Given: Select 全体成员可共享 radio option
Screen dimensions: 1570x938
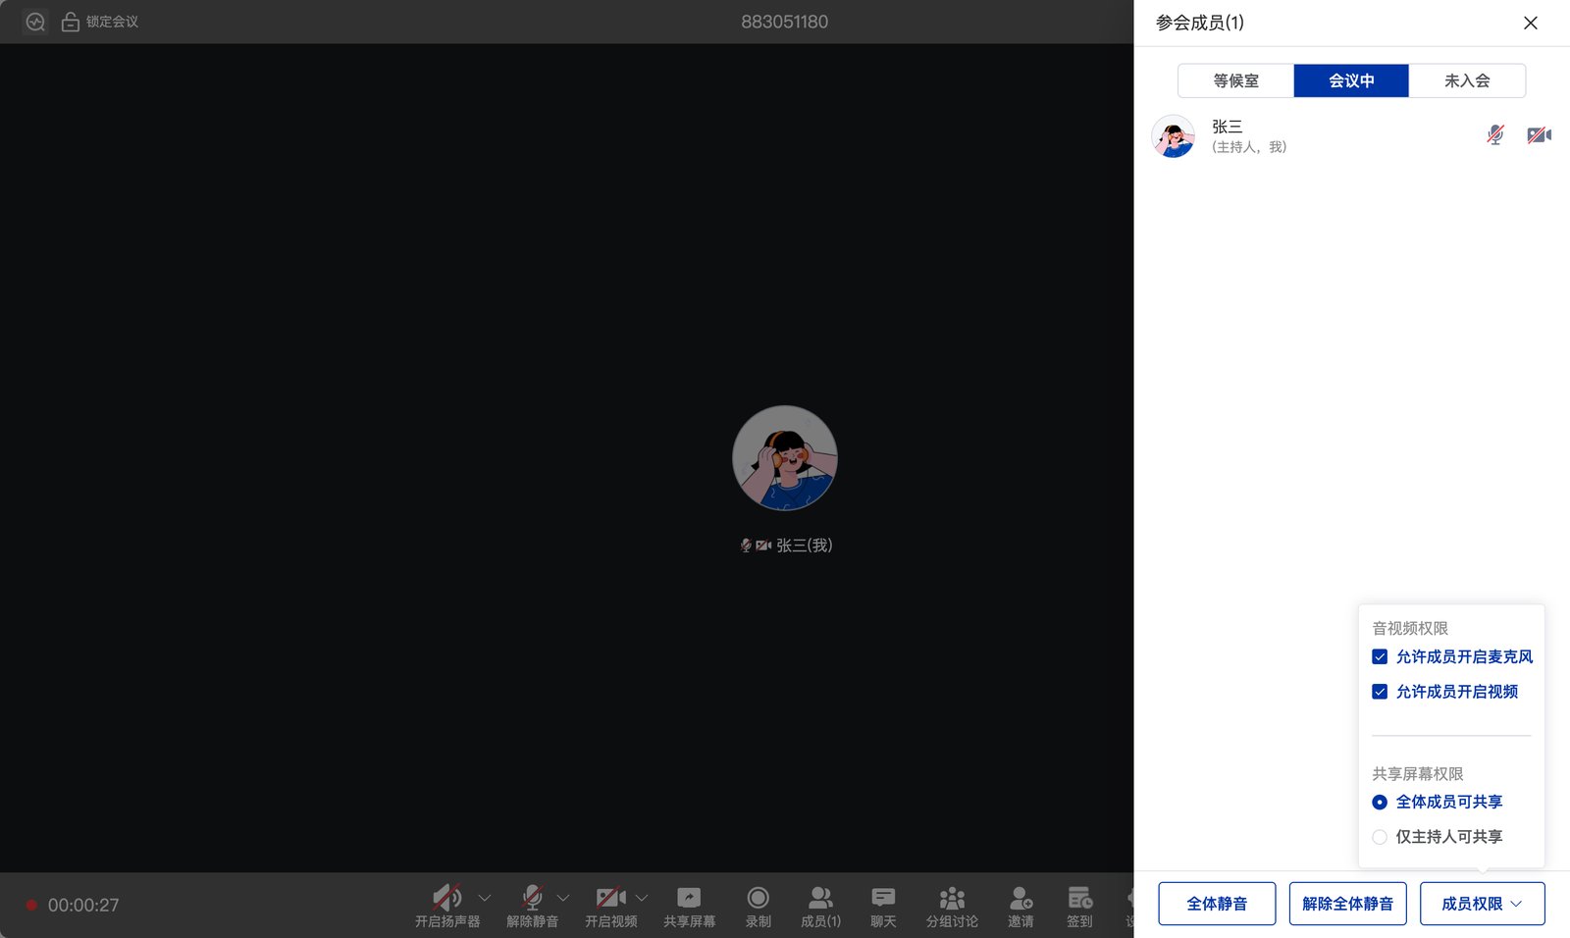Looking at the screenshot, I should [1380, 802].
